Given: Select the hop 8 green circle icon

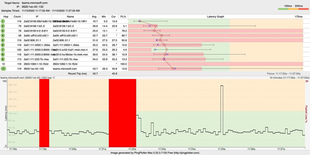Looking at the screenshot, I should coord(3,54).
